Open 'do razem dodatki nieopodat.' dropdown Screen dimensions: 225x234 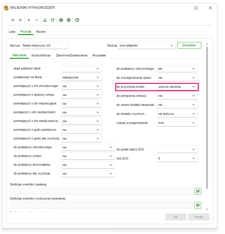pyautogui.click(x=177, y=105)
